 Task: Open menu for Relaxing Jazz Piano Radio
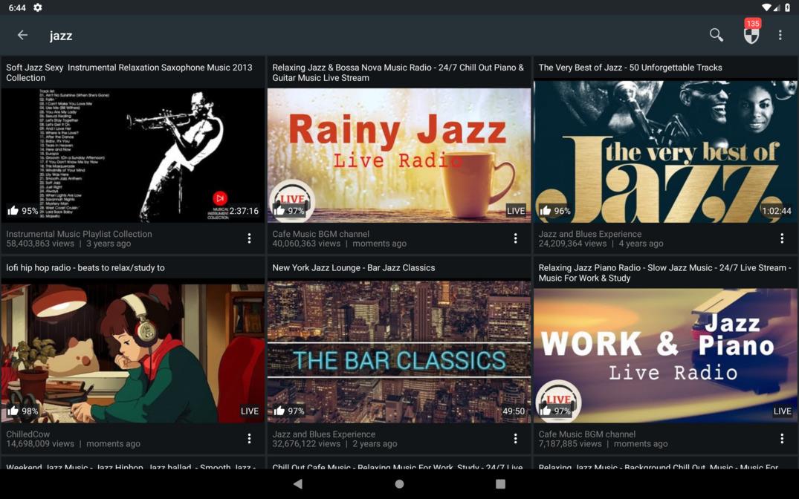click(x=781, y=439)
